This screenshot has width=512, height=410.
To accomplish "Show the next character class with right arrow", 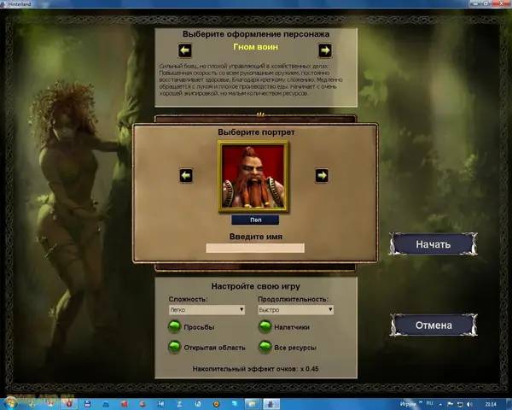I will (325, 50).
